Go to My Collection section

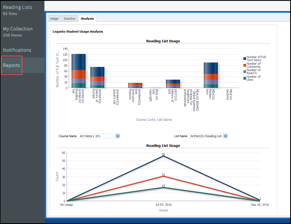click(x=18, y=29)
